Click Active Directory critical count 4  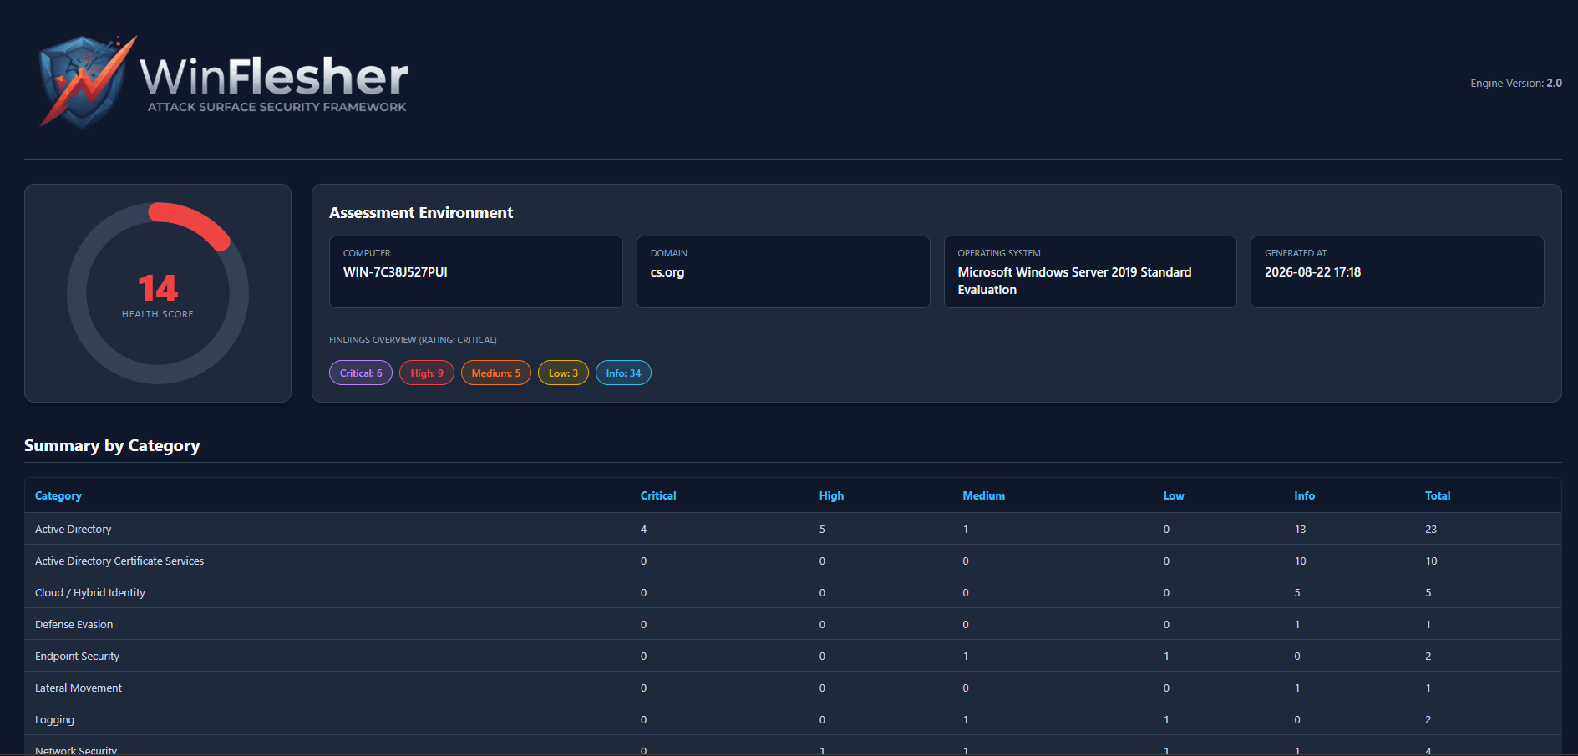point(643,529)
